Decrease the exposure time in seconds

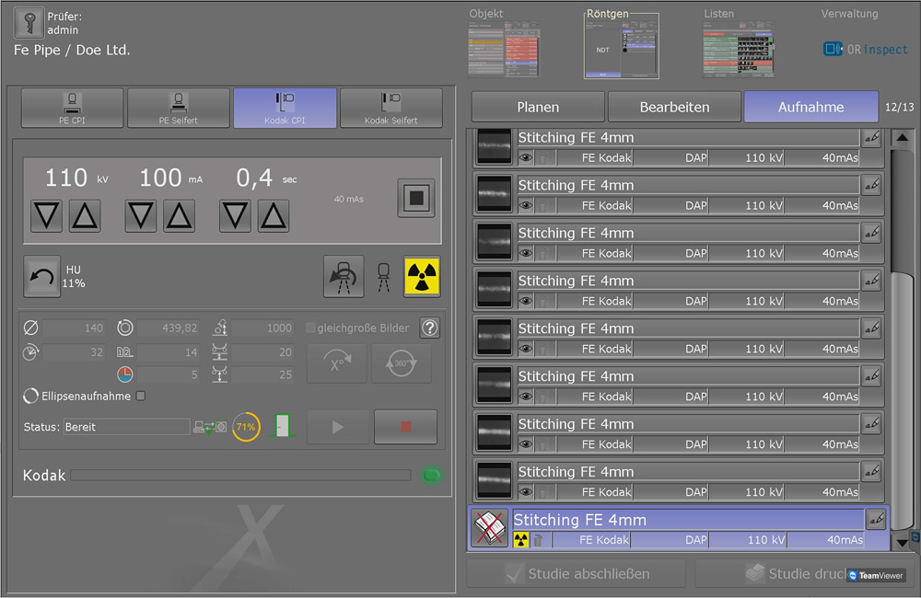235,216
